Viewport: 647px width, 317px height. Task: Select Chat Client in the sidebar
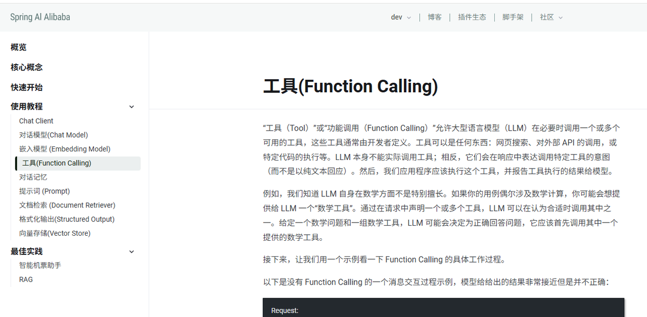[36, 121]
